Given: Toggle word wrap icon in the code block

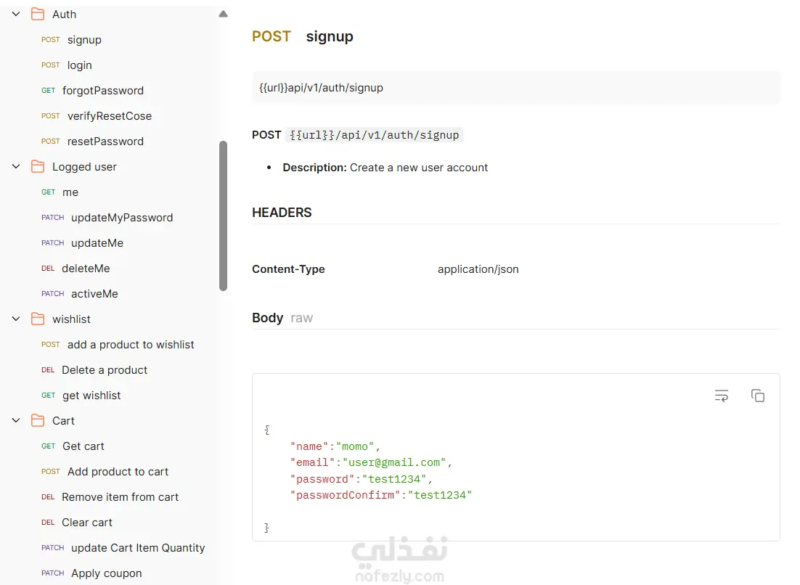Looking at the screenshot, I should (x=721, y=396).
